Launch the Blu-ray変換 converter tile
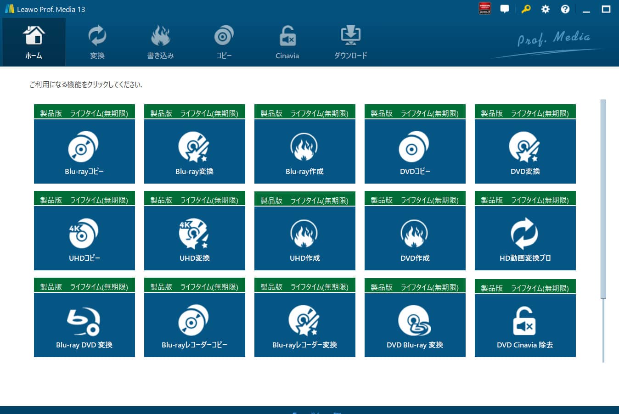Image resolution: width=619 pixels, height=414 pixels. (194, 151)
